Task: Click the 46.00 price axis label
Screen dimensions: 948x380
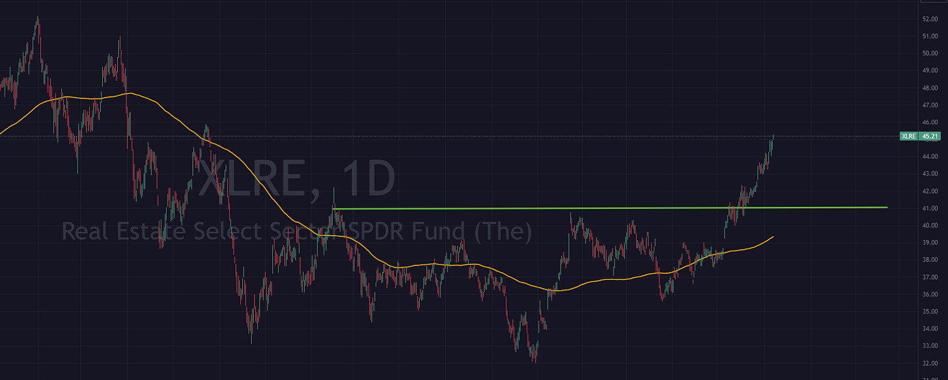Action: (x=930, y=122)
